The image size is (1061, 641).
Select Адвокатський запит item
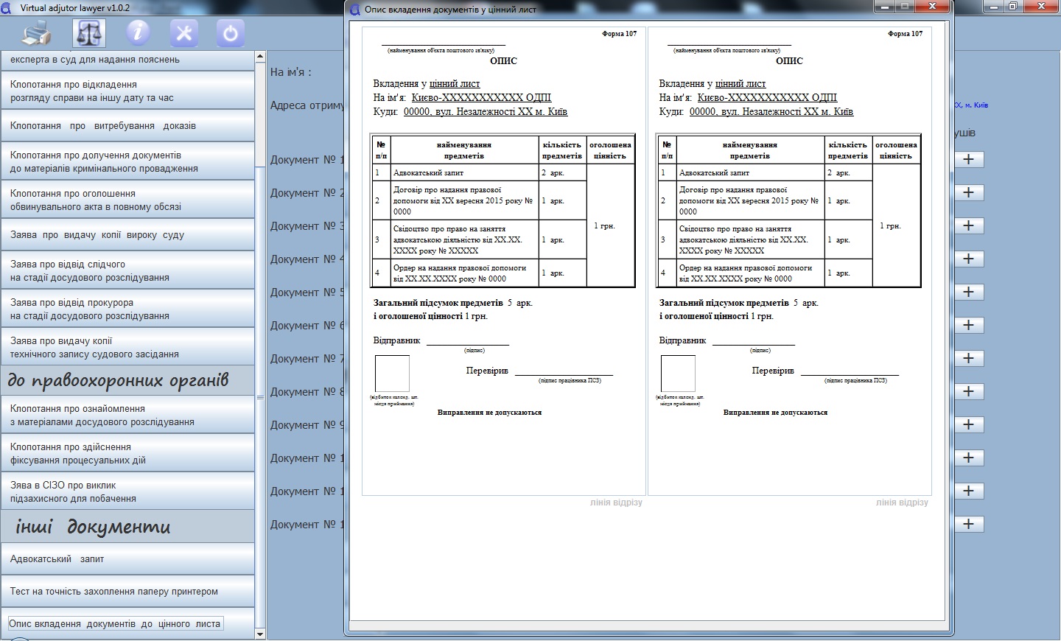click(x=127, y=559)
